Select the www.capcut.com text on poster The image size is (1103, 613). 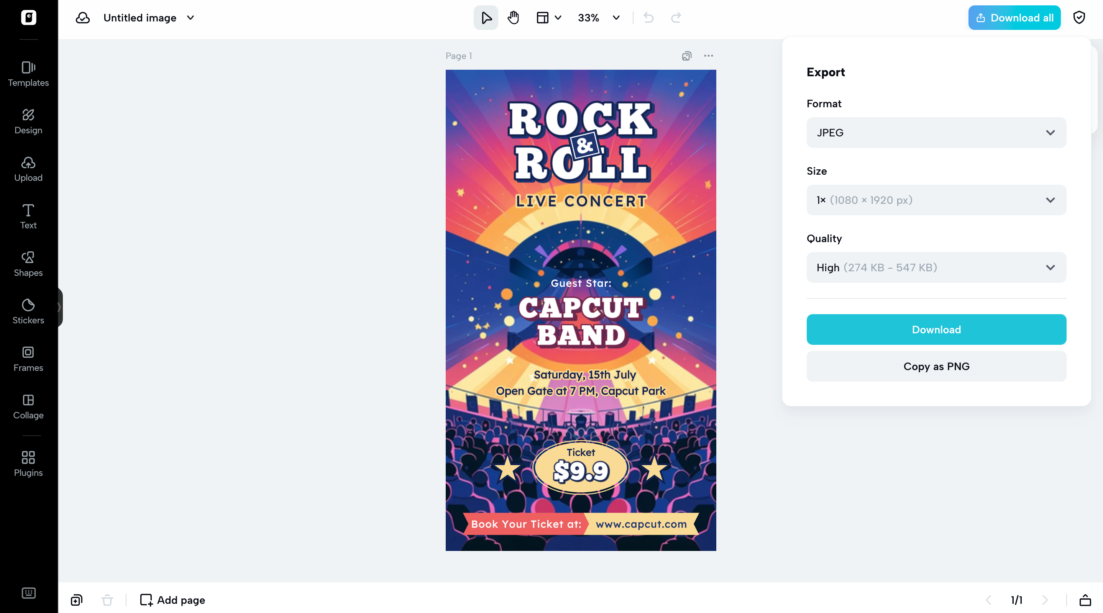[642, 524]
